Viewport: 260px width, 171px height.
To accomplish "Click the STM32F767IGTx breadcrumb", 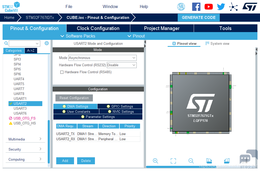I will coord(40,18).
